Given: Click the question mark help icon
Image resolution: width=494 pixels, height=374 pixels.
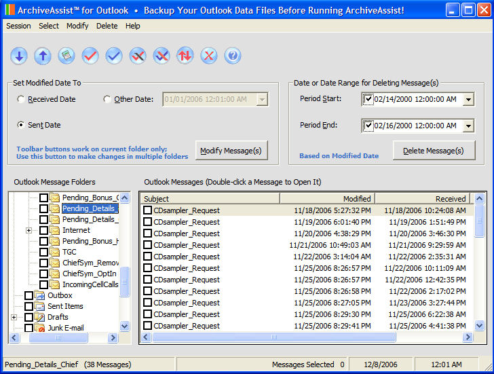Looking at the screenshot, I should point(233,56).
